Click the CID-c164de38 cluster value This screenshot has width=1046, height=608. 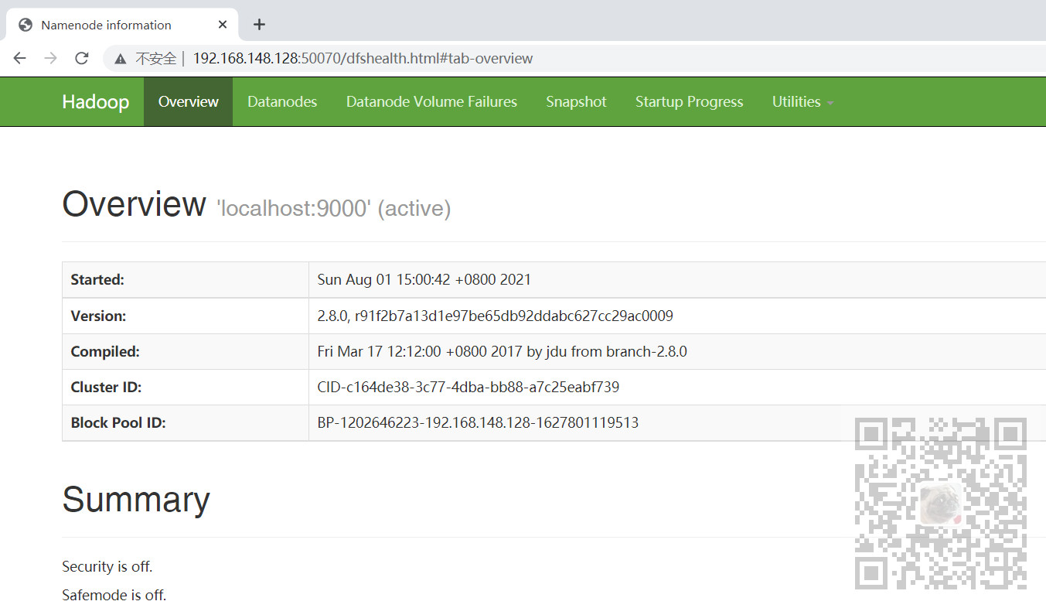click(468, 387)
